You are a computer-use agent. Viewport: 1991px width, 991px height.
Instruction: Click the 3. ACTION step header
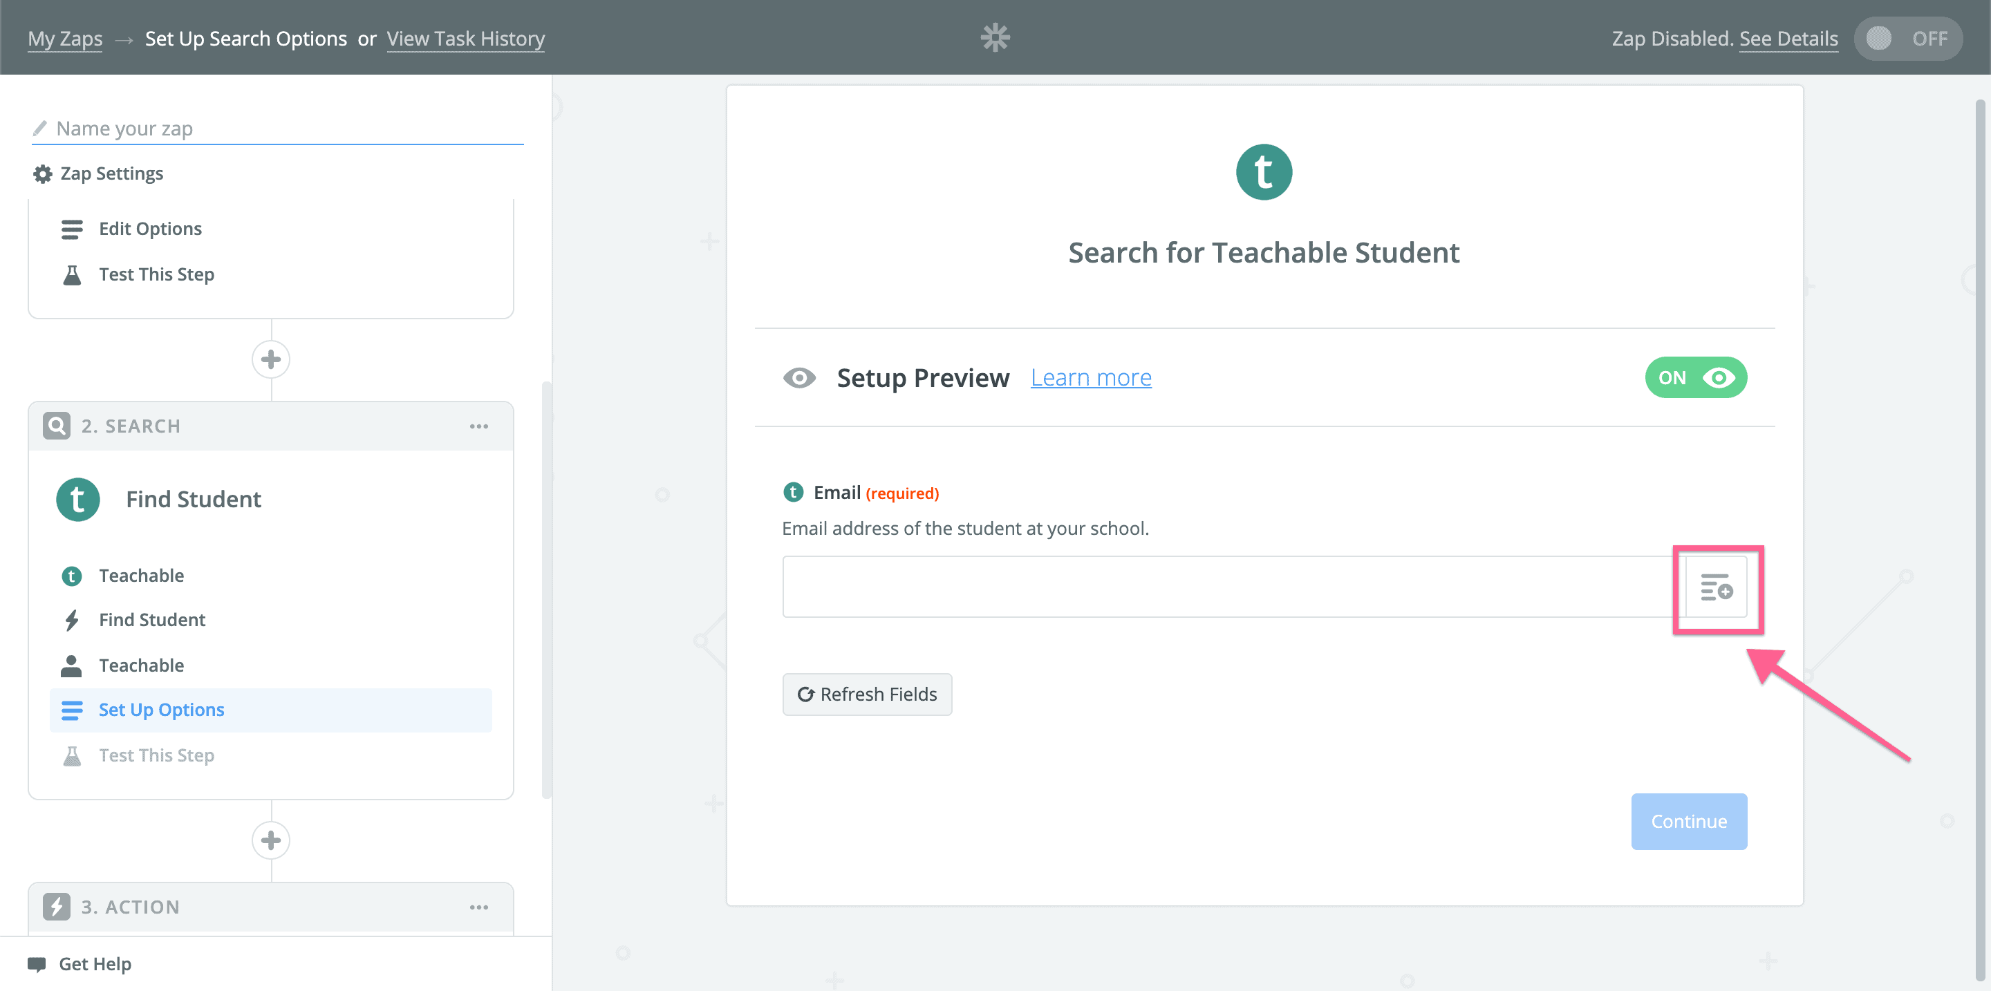tap(270, 907)
